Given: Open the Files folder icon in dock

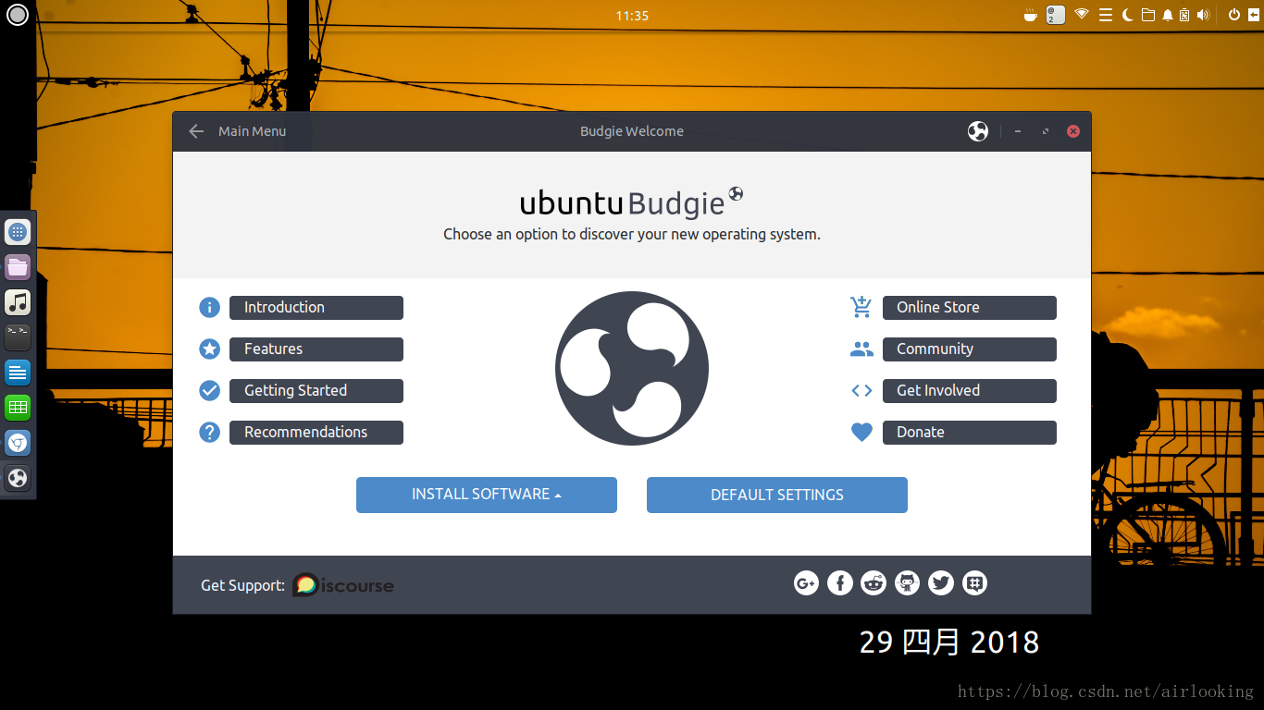Looking at the screenshot, I should click(18, 267).
